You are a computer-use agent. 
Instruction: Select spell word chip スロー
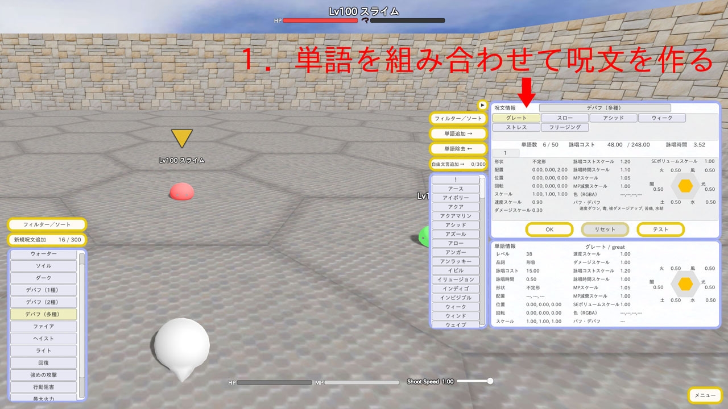tap(565, 118)
